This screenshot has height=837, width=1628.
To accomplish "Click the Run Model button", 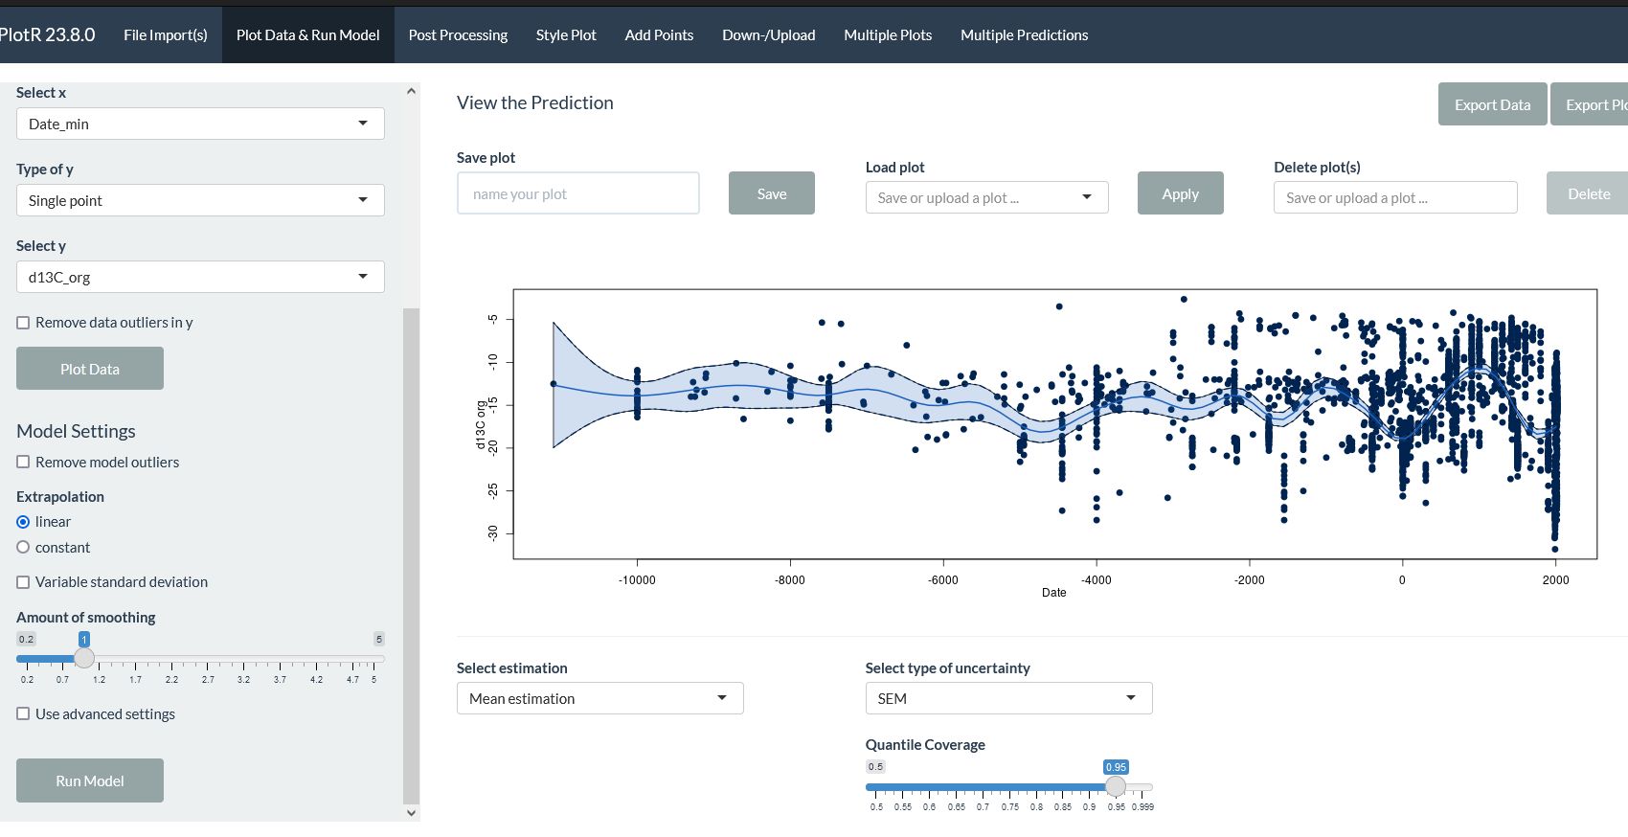I will [90, 780].
